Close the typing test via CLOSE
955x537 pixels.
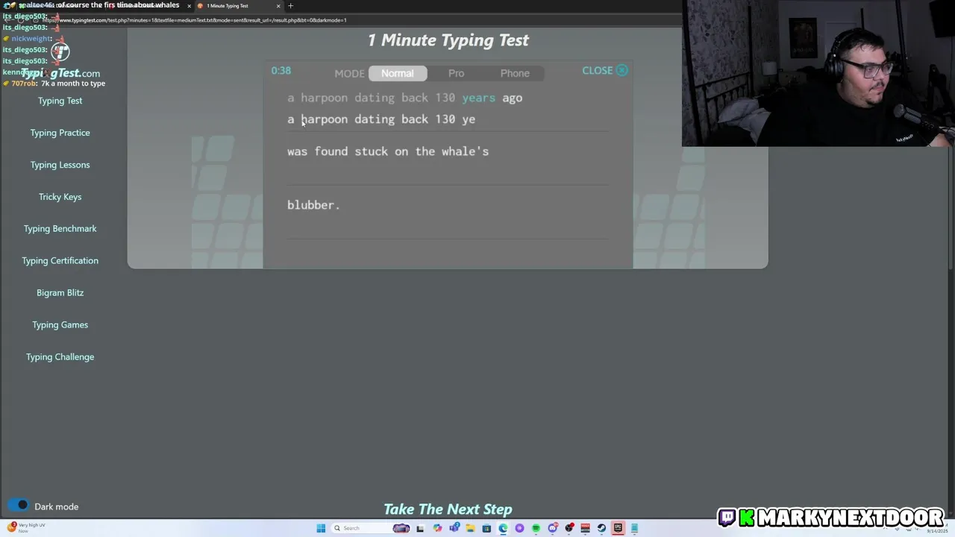[x=605, y=70]
